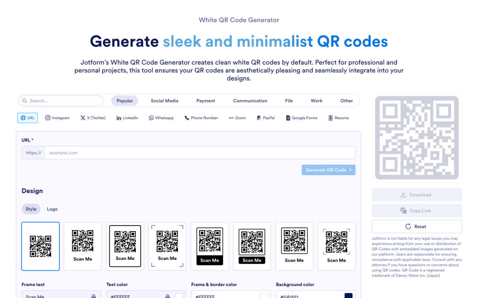The height and width of the screenshot is (298, 478).
Task: Switch to the Logo design tab
Action: coord(52,209)
